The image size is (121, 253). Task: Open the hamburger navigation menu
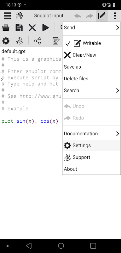7,16
